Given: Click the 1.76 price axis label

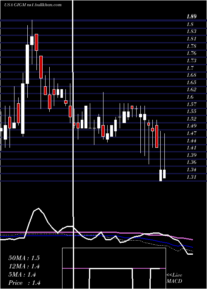Looking at the screenshot, I should 191,53.
